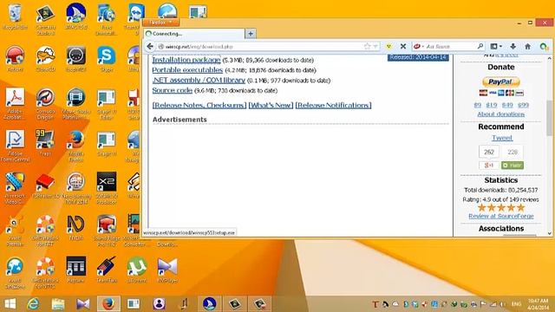Click the PayPal donate button

click(501, 82)
